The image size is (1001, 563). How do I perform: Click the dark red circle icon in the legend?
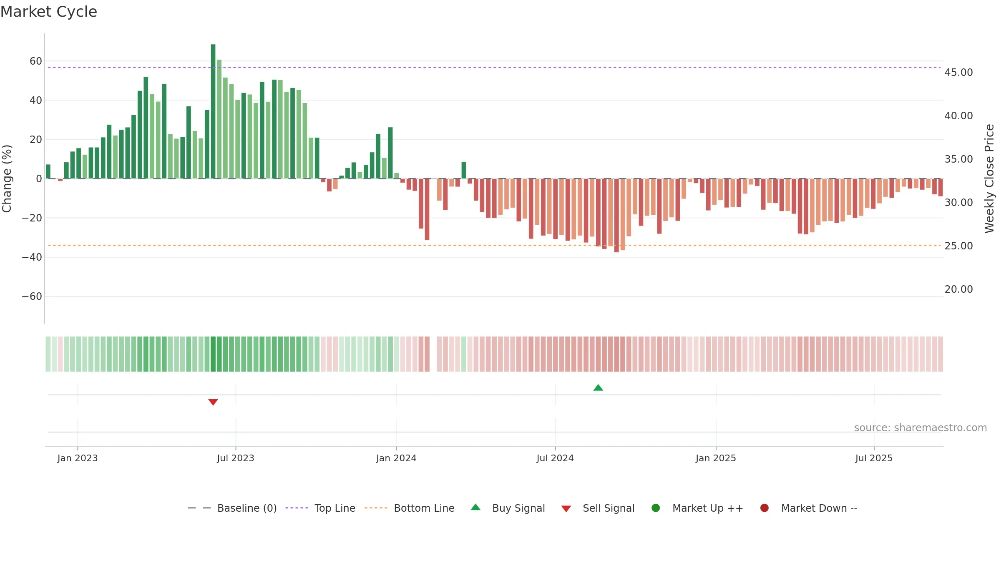[765, 508]
